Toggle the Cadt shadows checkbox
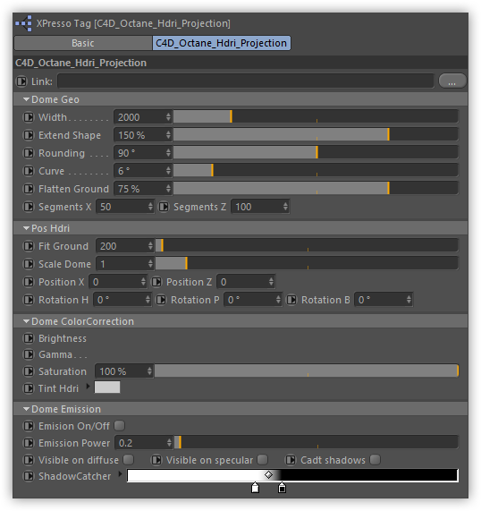Viewport: 481px width, 511px height. coord(376,459)
